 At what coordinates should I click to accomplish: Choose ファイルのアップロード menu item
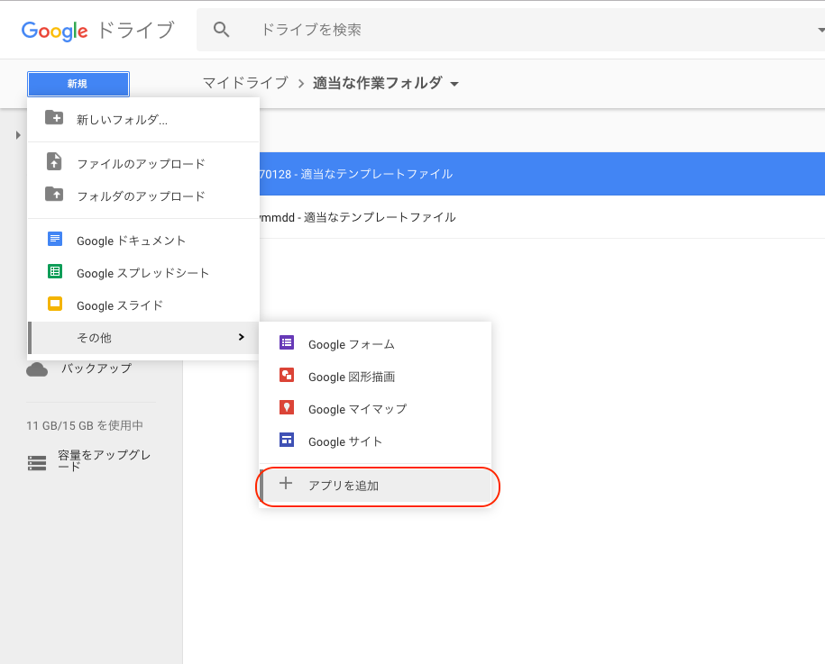(143, 164)
